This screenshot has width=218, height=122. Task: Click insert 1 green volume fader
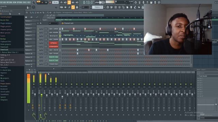[x=42, y=95]
